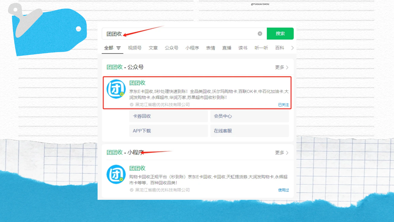
Task: Open the 小程序 tab
Action: coord(192,48)
